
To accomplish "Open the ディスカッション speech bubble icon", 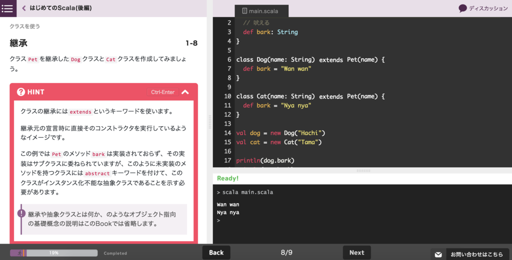I will point(462,8).
